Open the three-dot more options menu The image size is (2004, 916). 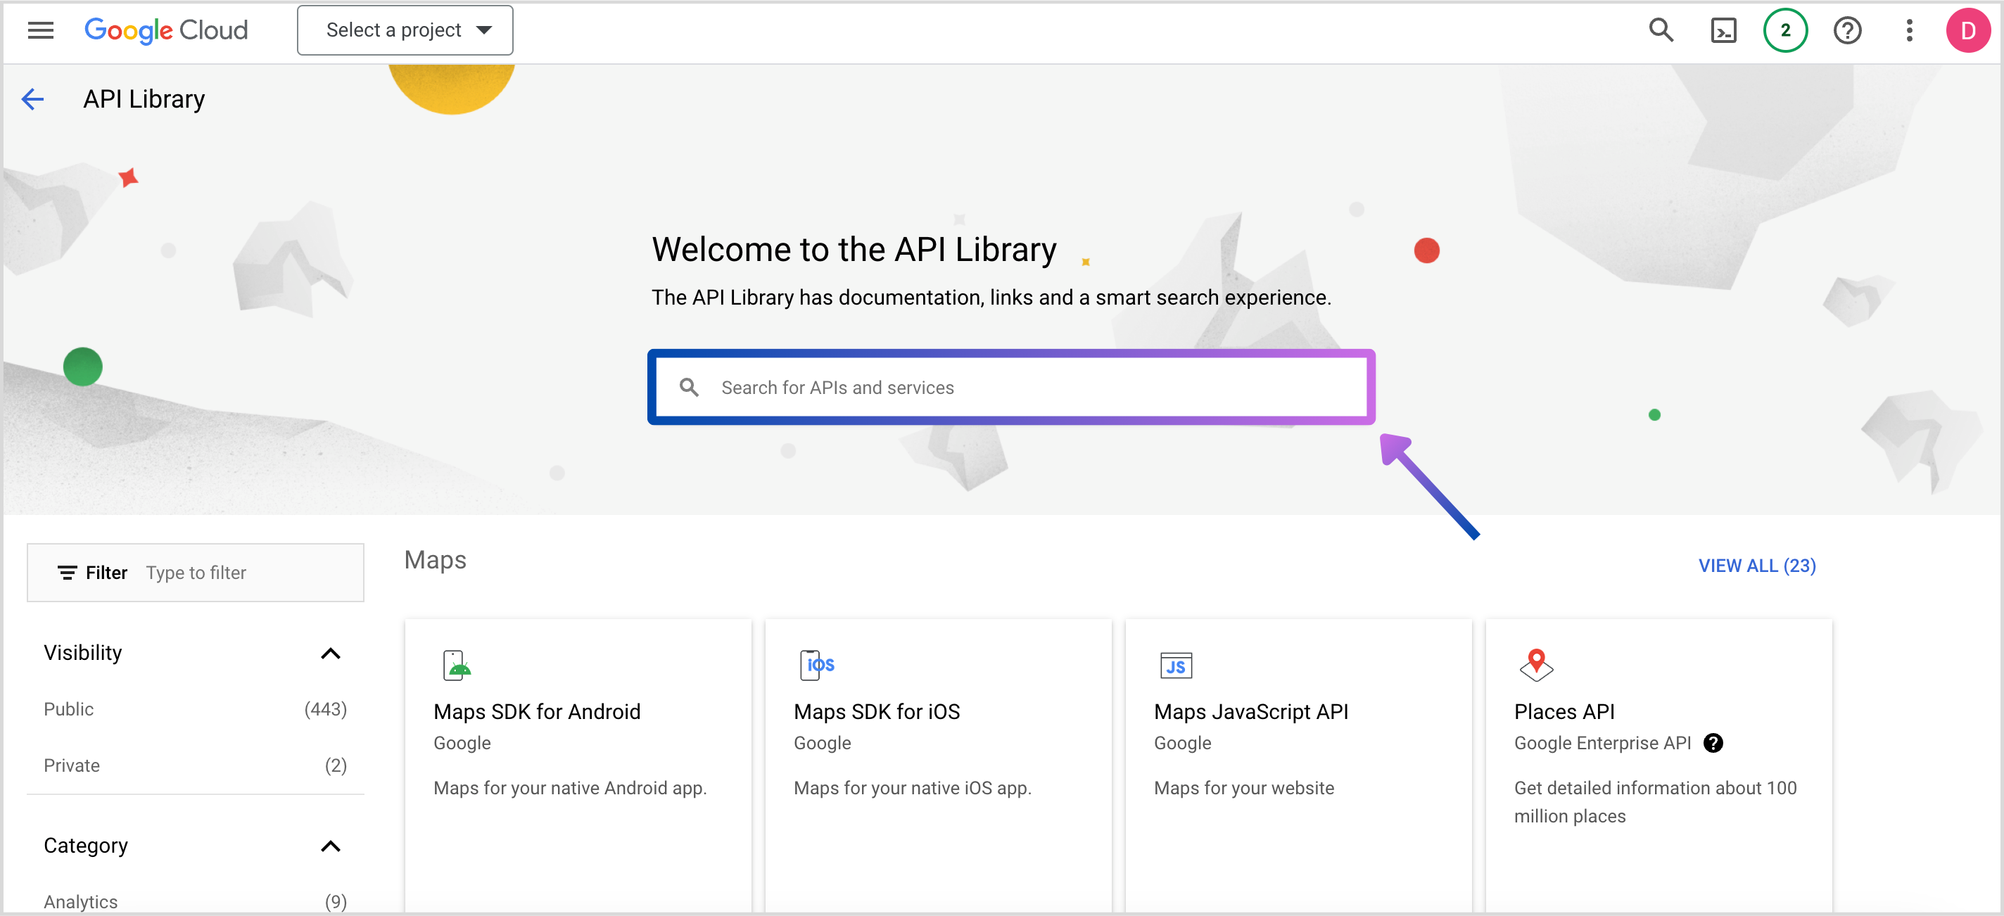pyautogui.click(x=1908, y=30)
